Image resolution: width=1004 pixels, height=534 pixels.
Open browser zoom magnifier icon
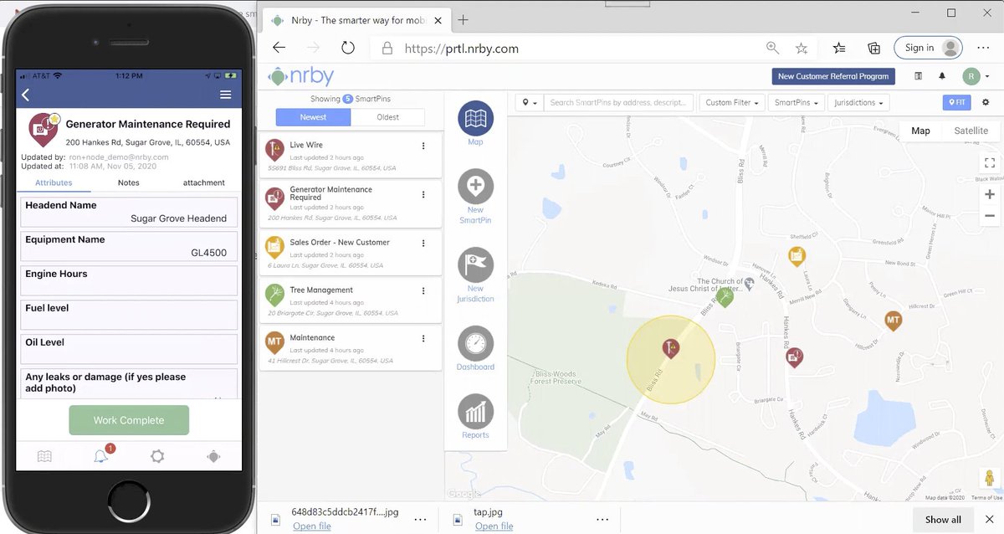(772, 48)
